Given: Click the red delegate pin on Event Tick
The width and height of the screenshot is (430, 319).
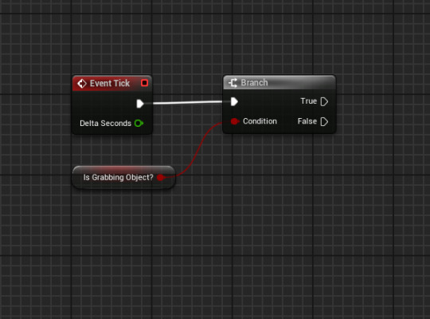Looking at the screenshot, I should [x=144, y=83].
